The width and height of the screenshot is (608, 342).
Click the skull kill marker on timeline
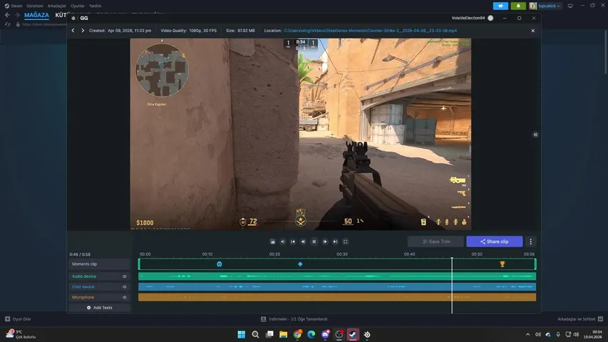[x=220, y=264]
